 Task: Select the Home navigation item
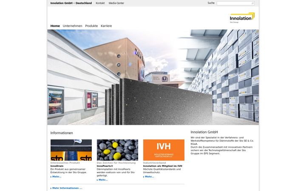click(55, 26)
